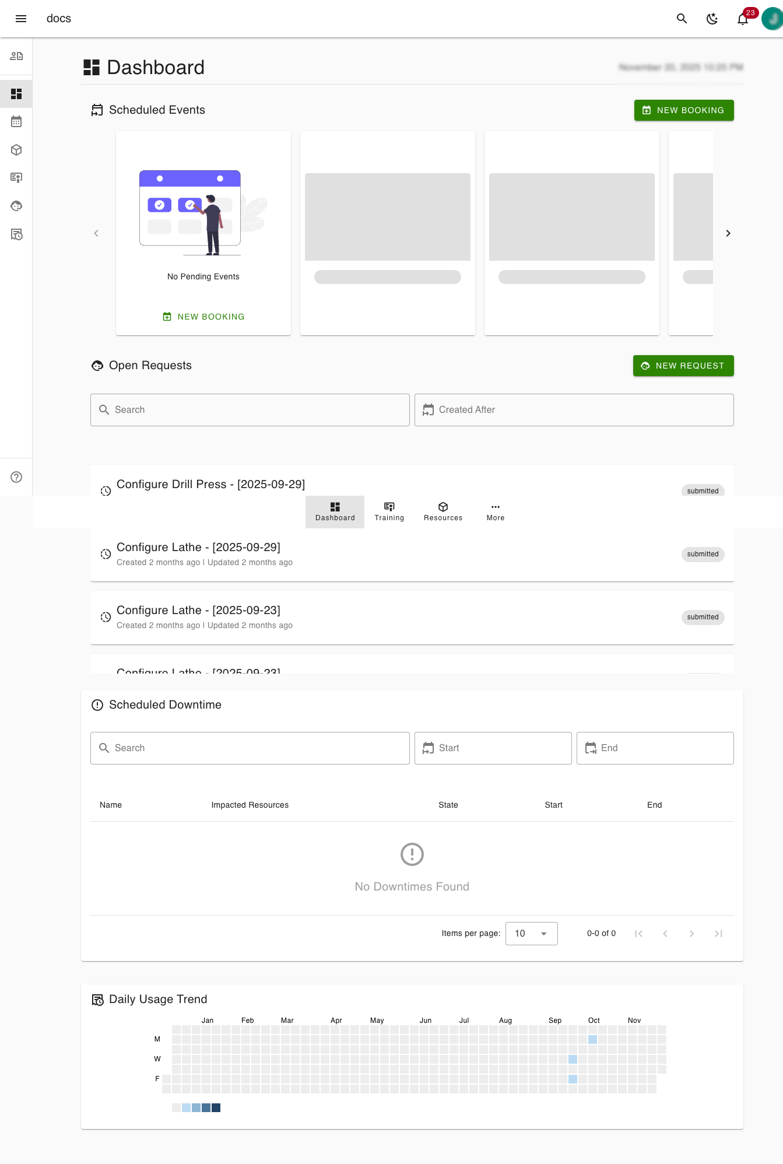783x1164 pixels.
Task: Open the resources cube sidebar icon
Action: (16, 150)
